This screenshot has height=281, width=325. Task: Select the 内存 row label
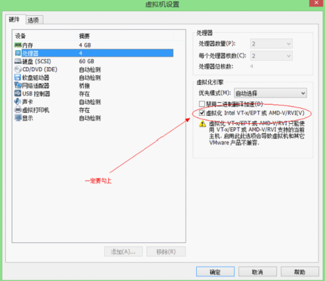[x=28, y=45]
